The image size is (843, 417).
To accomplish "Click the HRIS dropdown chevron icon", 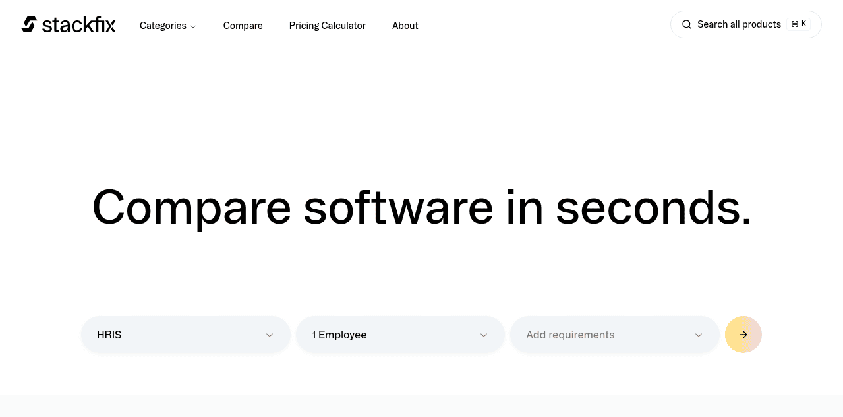I will (x=270, y=335).
